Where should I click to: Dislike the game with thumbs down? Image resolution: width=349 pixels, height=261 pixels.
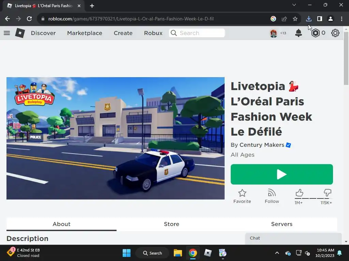(x=328, y=193)
